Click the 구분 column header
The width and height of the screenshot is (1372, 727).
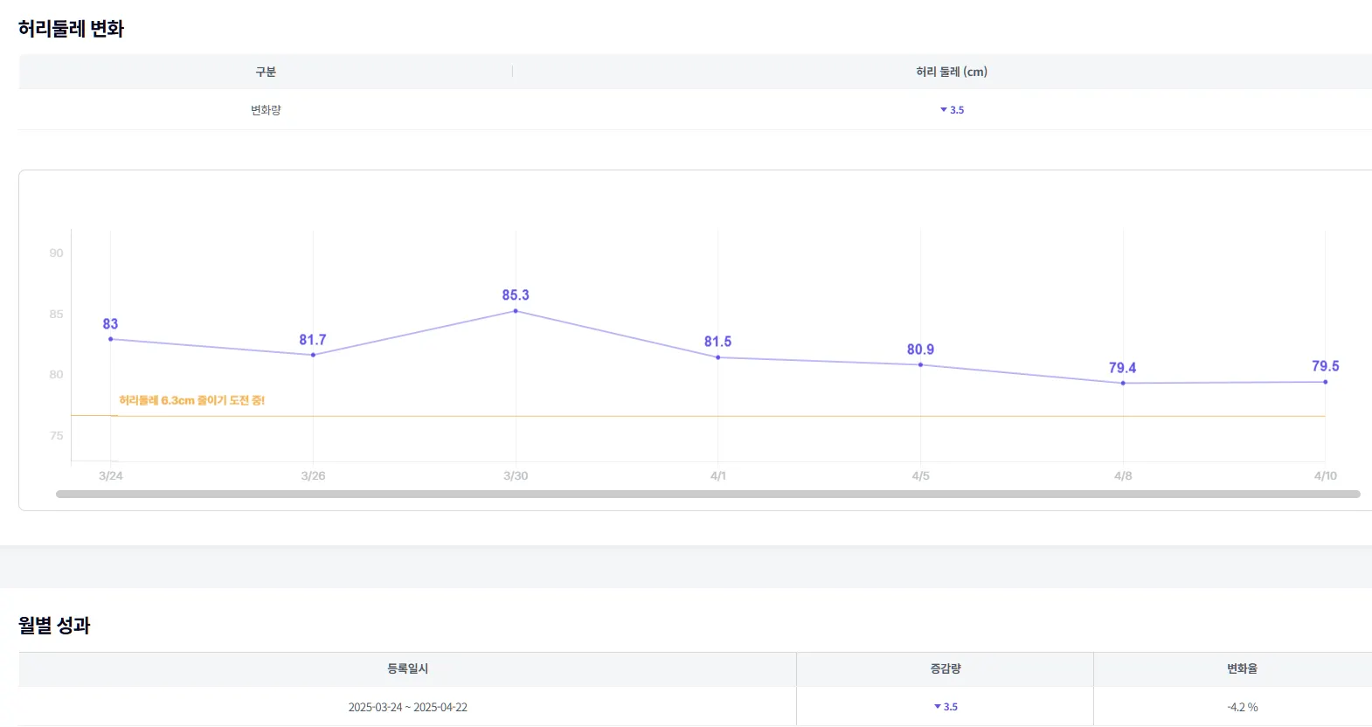tap(266, 72)
